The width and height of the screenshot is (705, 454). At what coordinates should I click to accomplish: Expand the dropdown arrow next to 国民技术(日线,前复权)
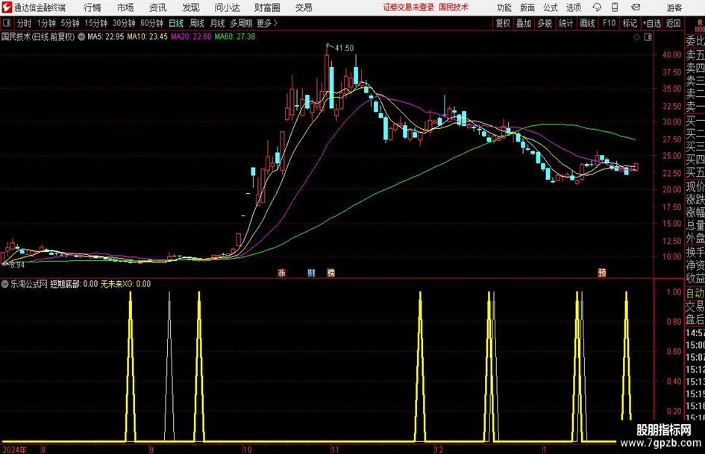click(x=81, y=37)
